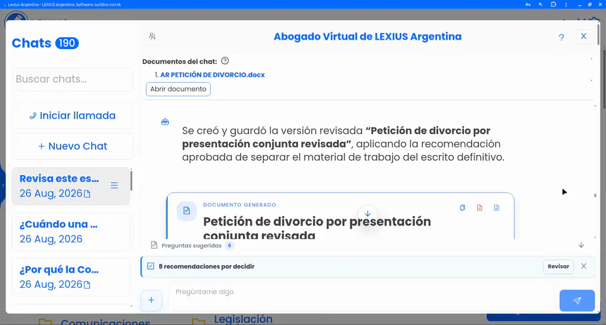Image resolution: width=606 pixels, height=325 pixels.
Task: Click the round down-arrow button above the document title
Action: pyautogui.click(x=367, y=214)
